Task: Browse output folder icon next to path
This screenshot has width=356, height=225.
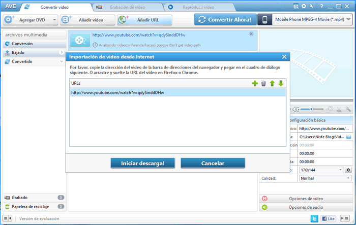Action: click(x=348, y=137)
